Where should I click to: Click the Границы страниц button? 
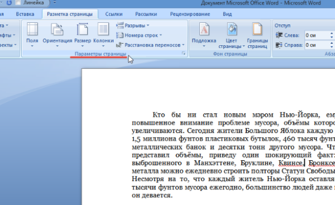257,36
